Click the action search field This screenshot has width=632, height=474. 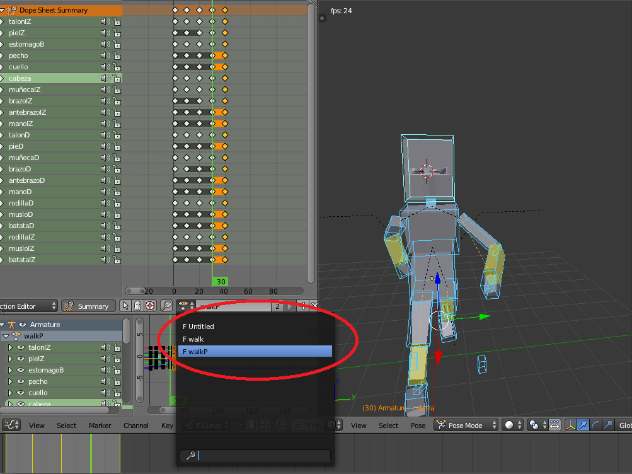tap(255, 456)
